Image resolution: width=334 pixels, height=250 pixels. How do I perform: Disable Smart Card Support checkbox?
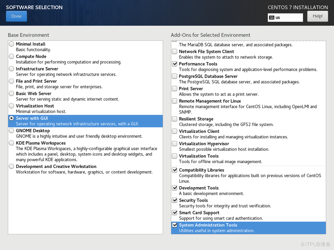175,213
